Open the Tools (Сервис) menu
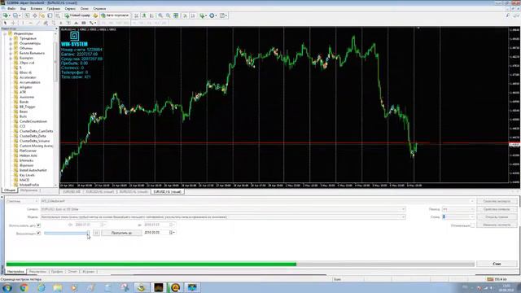The image size is (521, 293). (x=70, y=9)
